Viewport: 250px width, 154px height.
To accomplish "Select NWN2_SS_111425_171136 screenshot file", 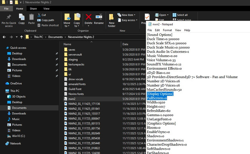I will pos(82,104).
